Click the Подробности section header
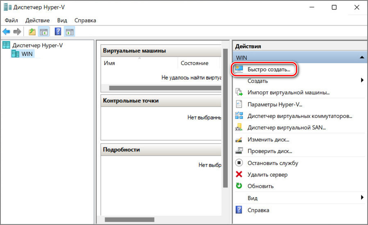 click(x=161, y=150)
